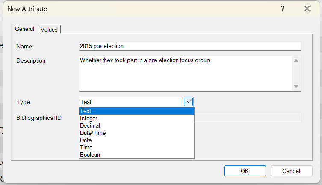Pick Decimal from the Type list

coord(136,125)
